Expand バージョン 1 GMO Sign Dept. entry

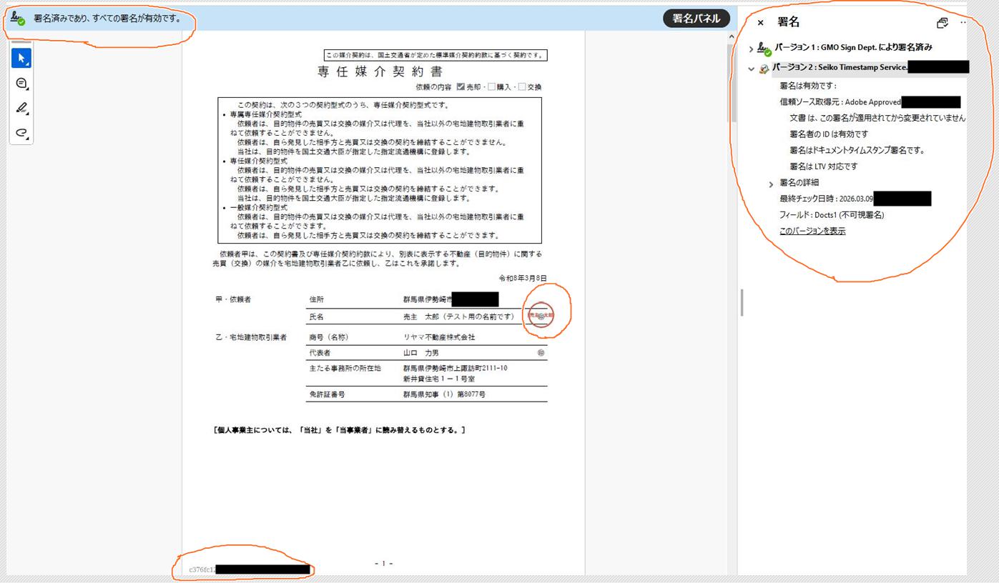(x=751, y=49)
